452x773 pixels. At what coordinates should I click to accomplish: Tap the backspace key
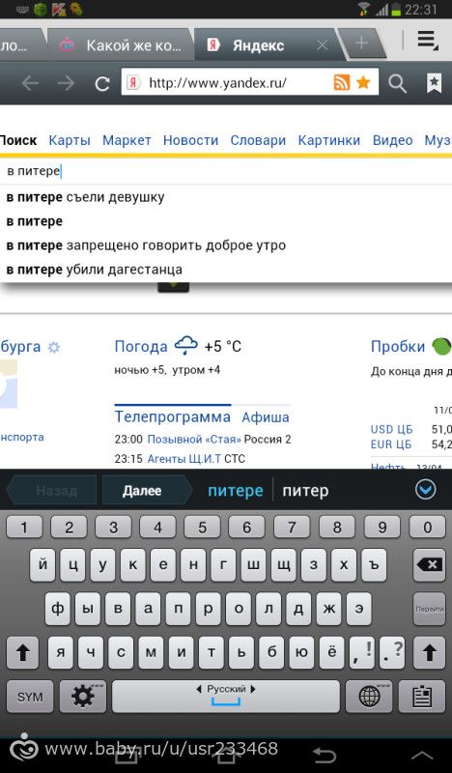(429, 565)
